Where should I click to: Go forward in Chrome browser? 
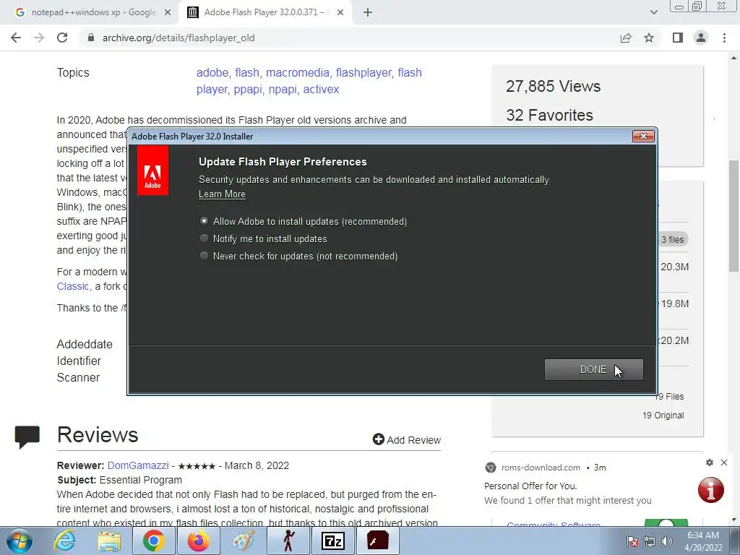(39, 38)
